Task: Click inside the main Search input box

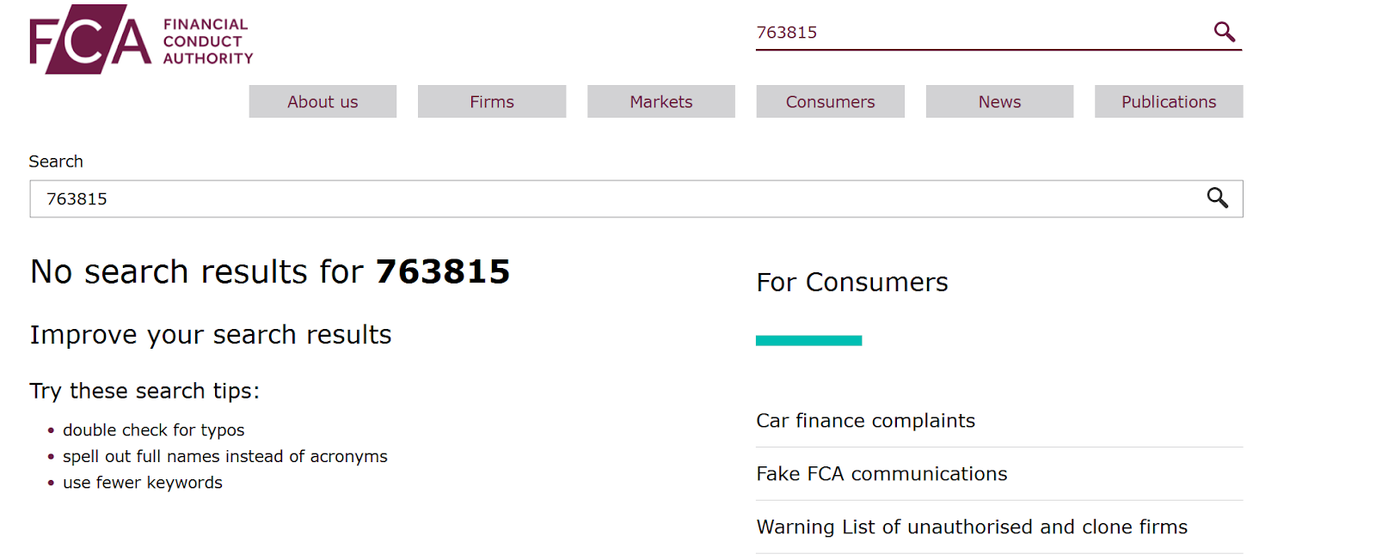Action: pyautogui.click(x=602, y=199)
